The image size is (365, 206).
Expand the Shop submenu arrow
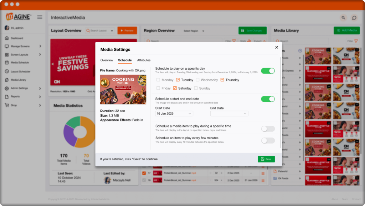pyautogui.click(x=40, y=105)
